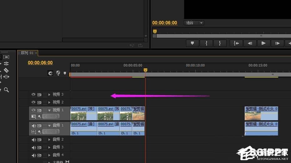Switch to the 序列 01 timeline tab
The height and width of the screenshot is (163, 291).
pyautogui.click(x=27, y=53)
